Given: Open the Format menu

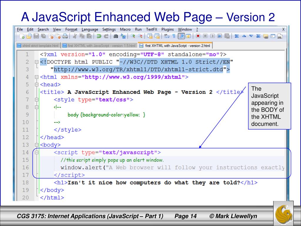Looking at the screenshot, I should coord(71,29).
